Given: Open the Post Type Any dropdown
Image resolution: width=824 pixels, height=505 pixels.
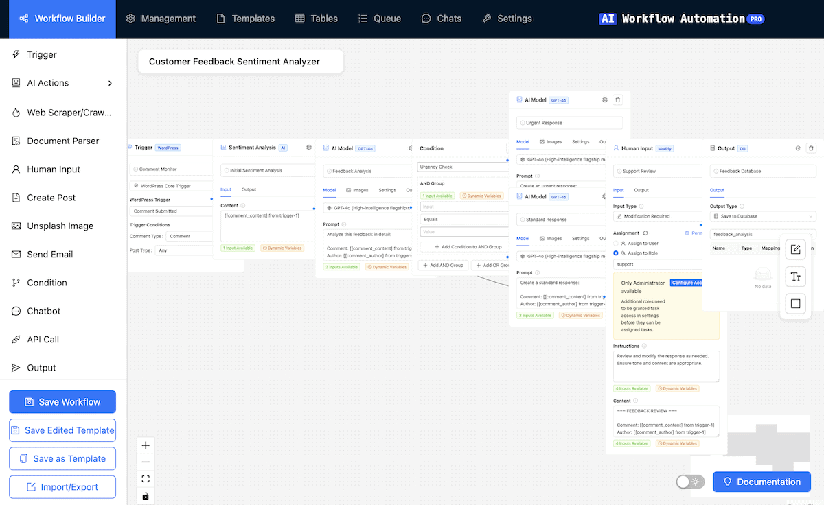Looking at the screenshot, I should point(184,250).
